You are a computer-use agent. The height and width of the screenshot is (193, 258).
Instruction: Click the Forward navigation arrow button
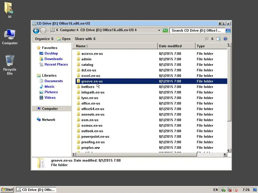tap(43, 30)
